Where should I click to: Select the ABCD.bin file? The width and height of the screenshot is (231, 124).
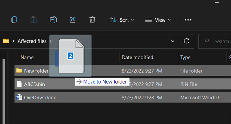coord(123,84)
